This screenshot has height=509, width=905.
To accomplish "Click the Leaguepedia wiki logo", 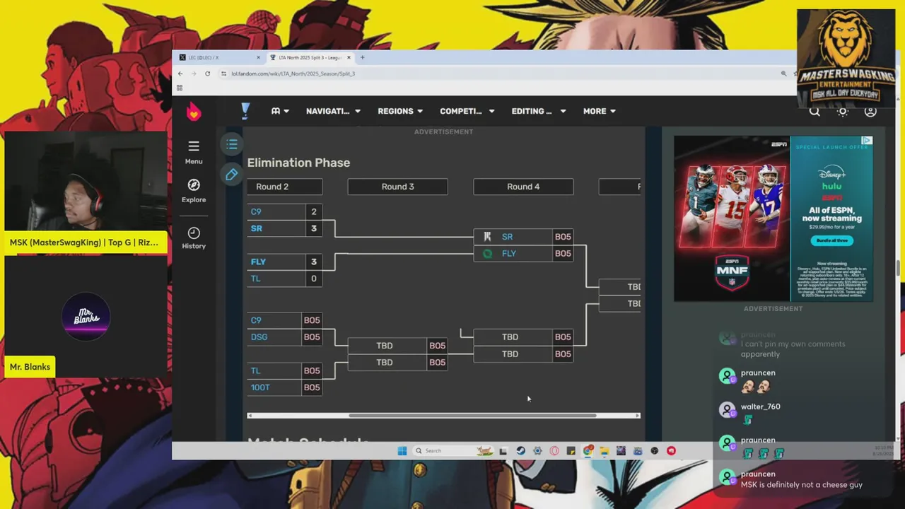I will [245, 111].
